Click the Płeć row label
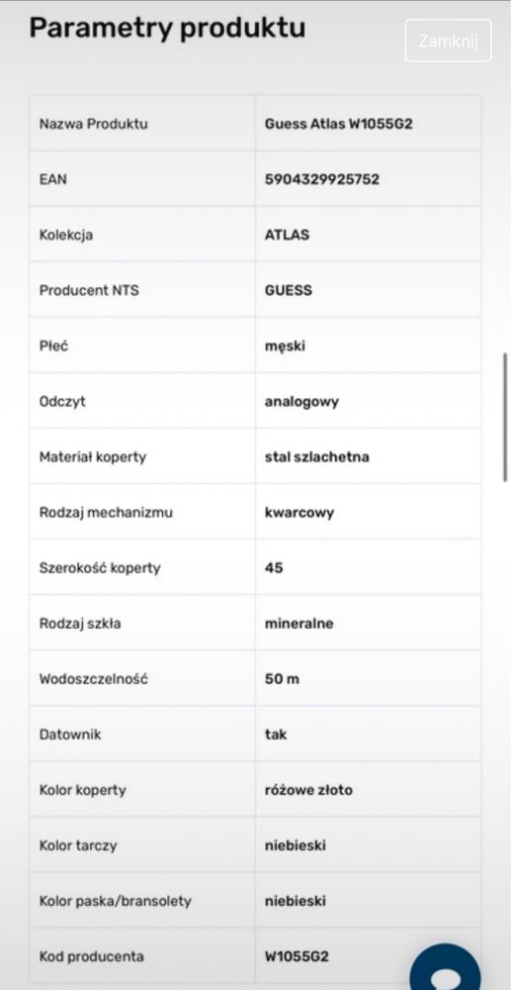This screenshot has height=990, width=511. (x=53, y=346)
